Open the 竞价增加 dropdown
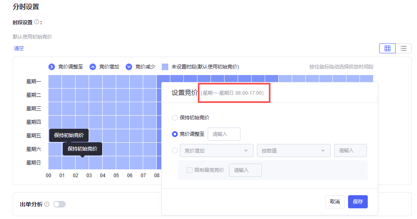Image resolution: width=417 pixels, height=219 pixels. point(216,151)
